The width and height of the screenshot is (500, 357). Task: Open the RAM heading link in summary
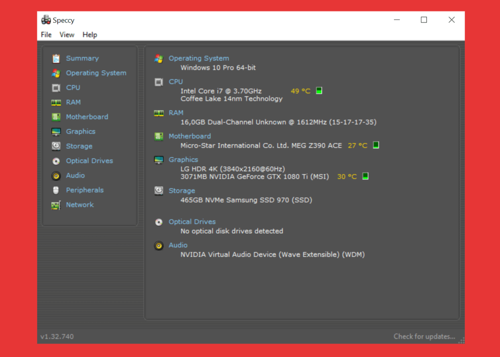[x=176, y=113]
